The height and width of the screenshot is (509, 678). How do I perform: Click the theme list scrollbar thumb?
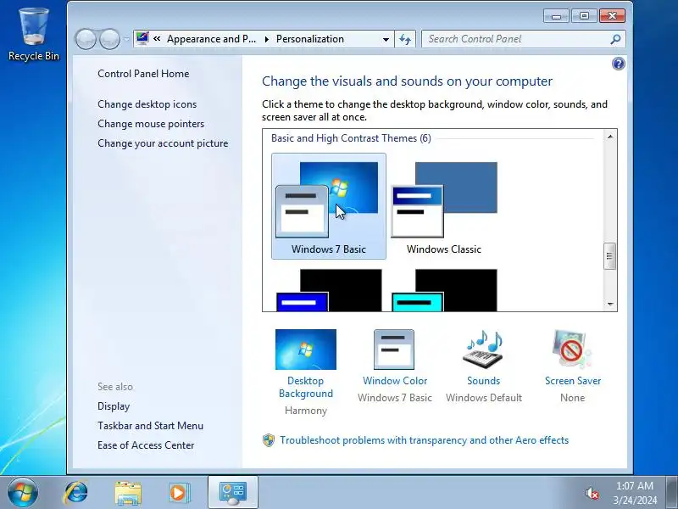click(x=610, y=256)
